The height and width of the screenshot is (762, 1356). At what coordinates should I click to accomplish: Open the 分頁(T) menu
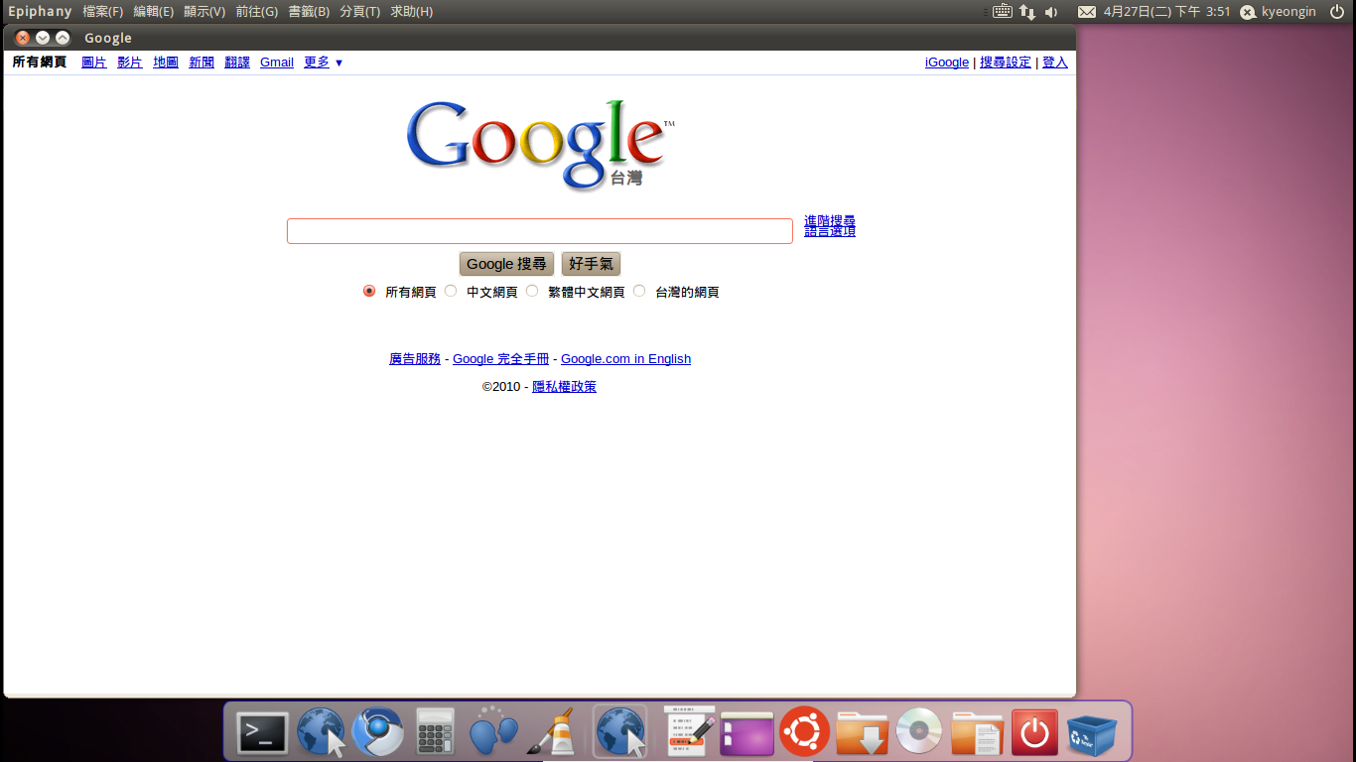359,12
